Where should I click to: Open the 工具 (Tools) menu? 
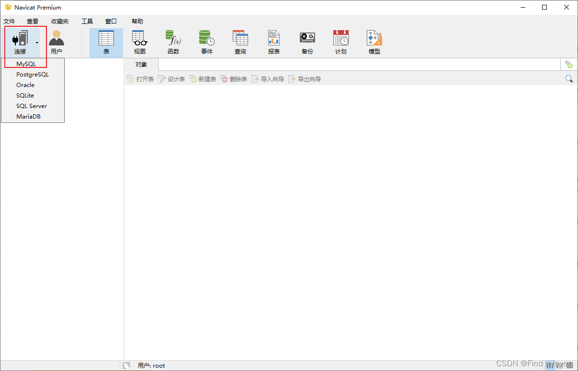pos(87,22)
